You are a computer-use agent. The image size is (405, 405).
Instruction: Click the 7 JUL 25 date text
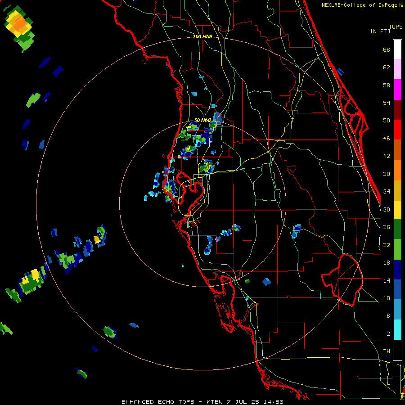point(244,402)
